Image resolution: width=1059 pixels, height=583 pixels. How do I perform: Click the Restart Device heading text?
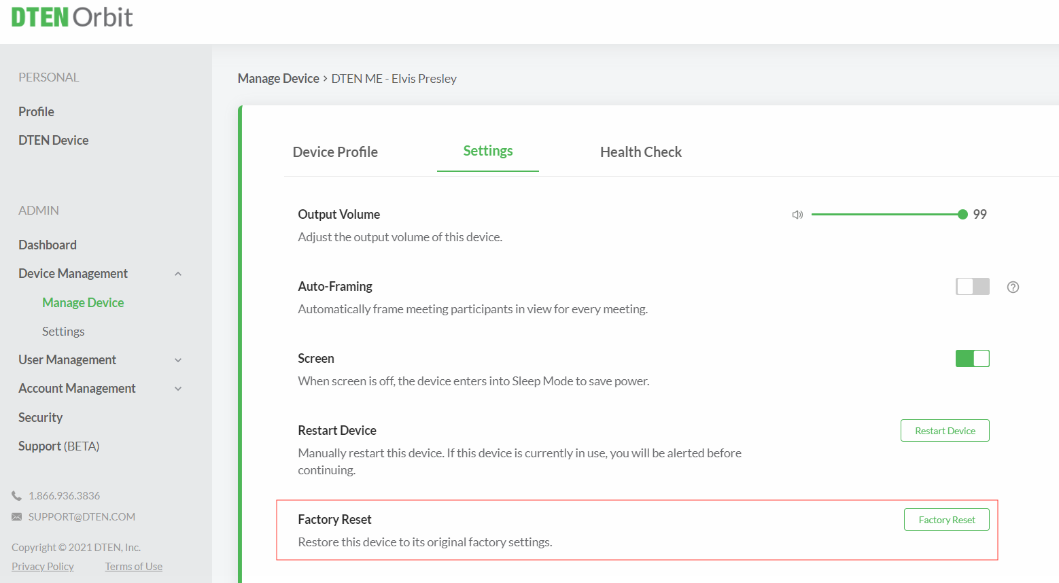(x=337, y=430)
